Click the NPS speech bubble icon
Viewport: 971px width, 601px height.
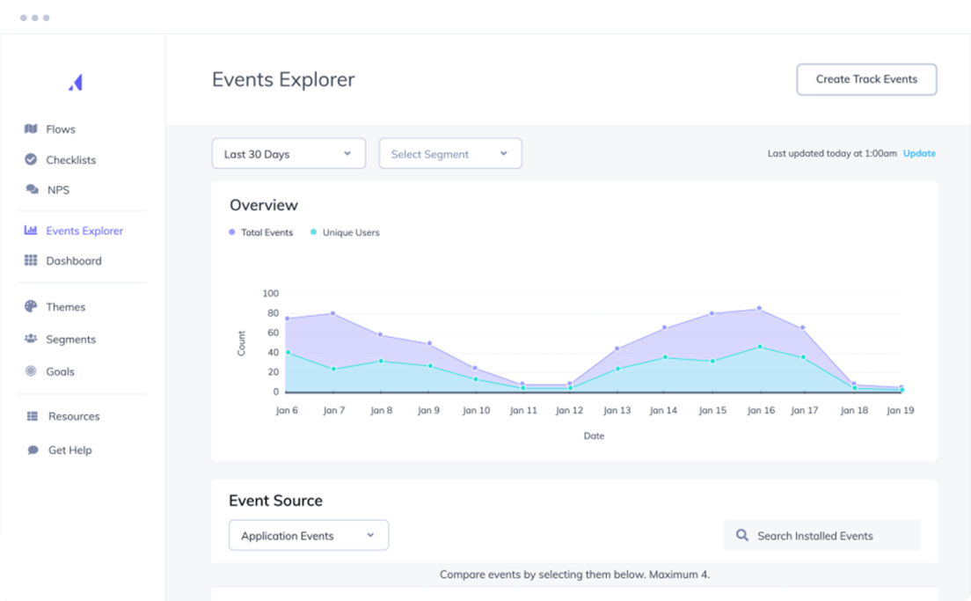pyautogui.click(x=29, y=189)
